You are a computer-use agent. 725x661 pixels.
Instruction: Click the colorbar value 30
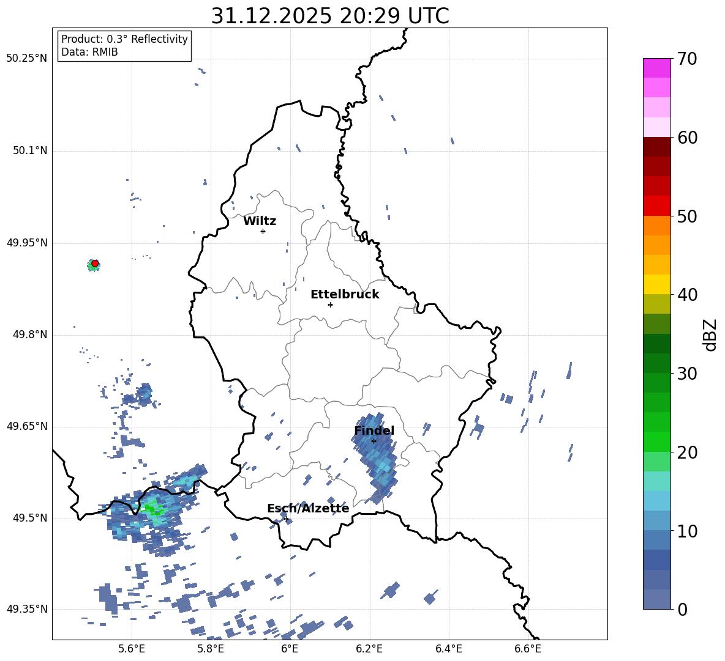(687, 374)
